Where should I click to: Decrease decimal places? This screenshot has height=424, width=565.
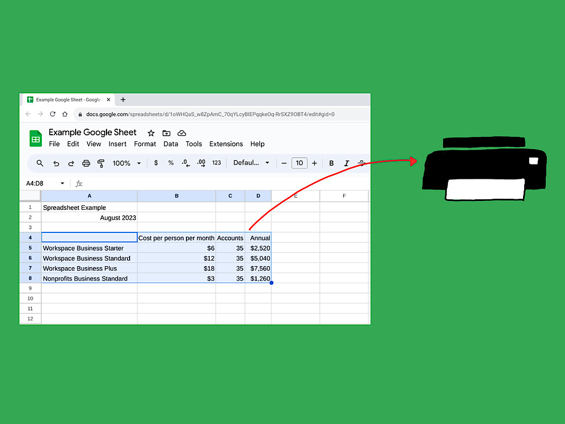click(x=185, y=163)
